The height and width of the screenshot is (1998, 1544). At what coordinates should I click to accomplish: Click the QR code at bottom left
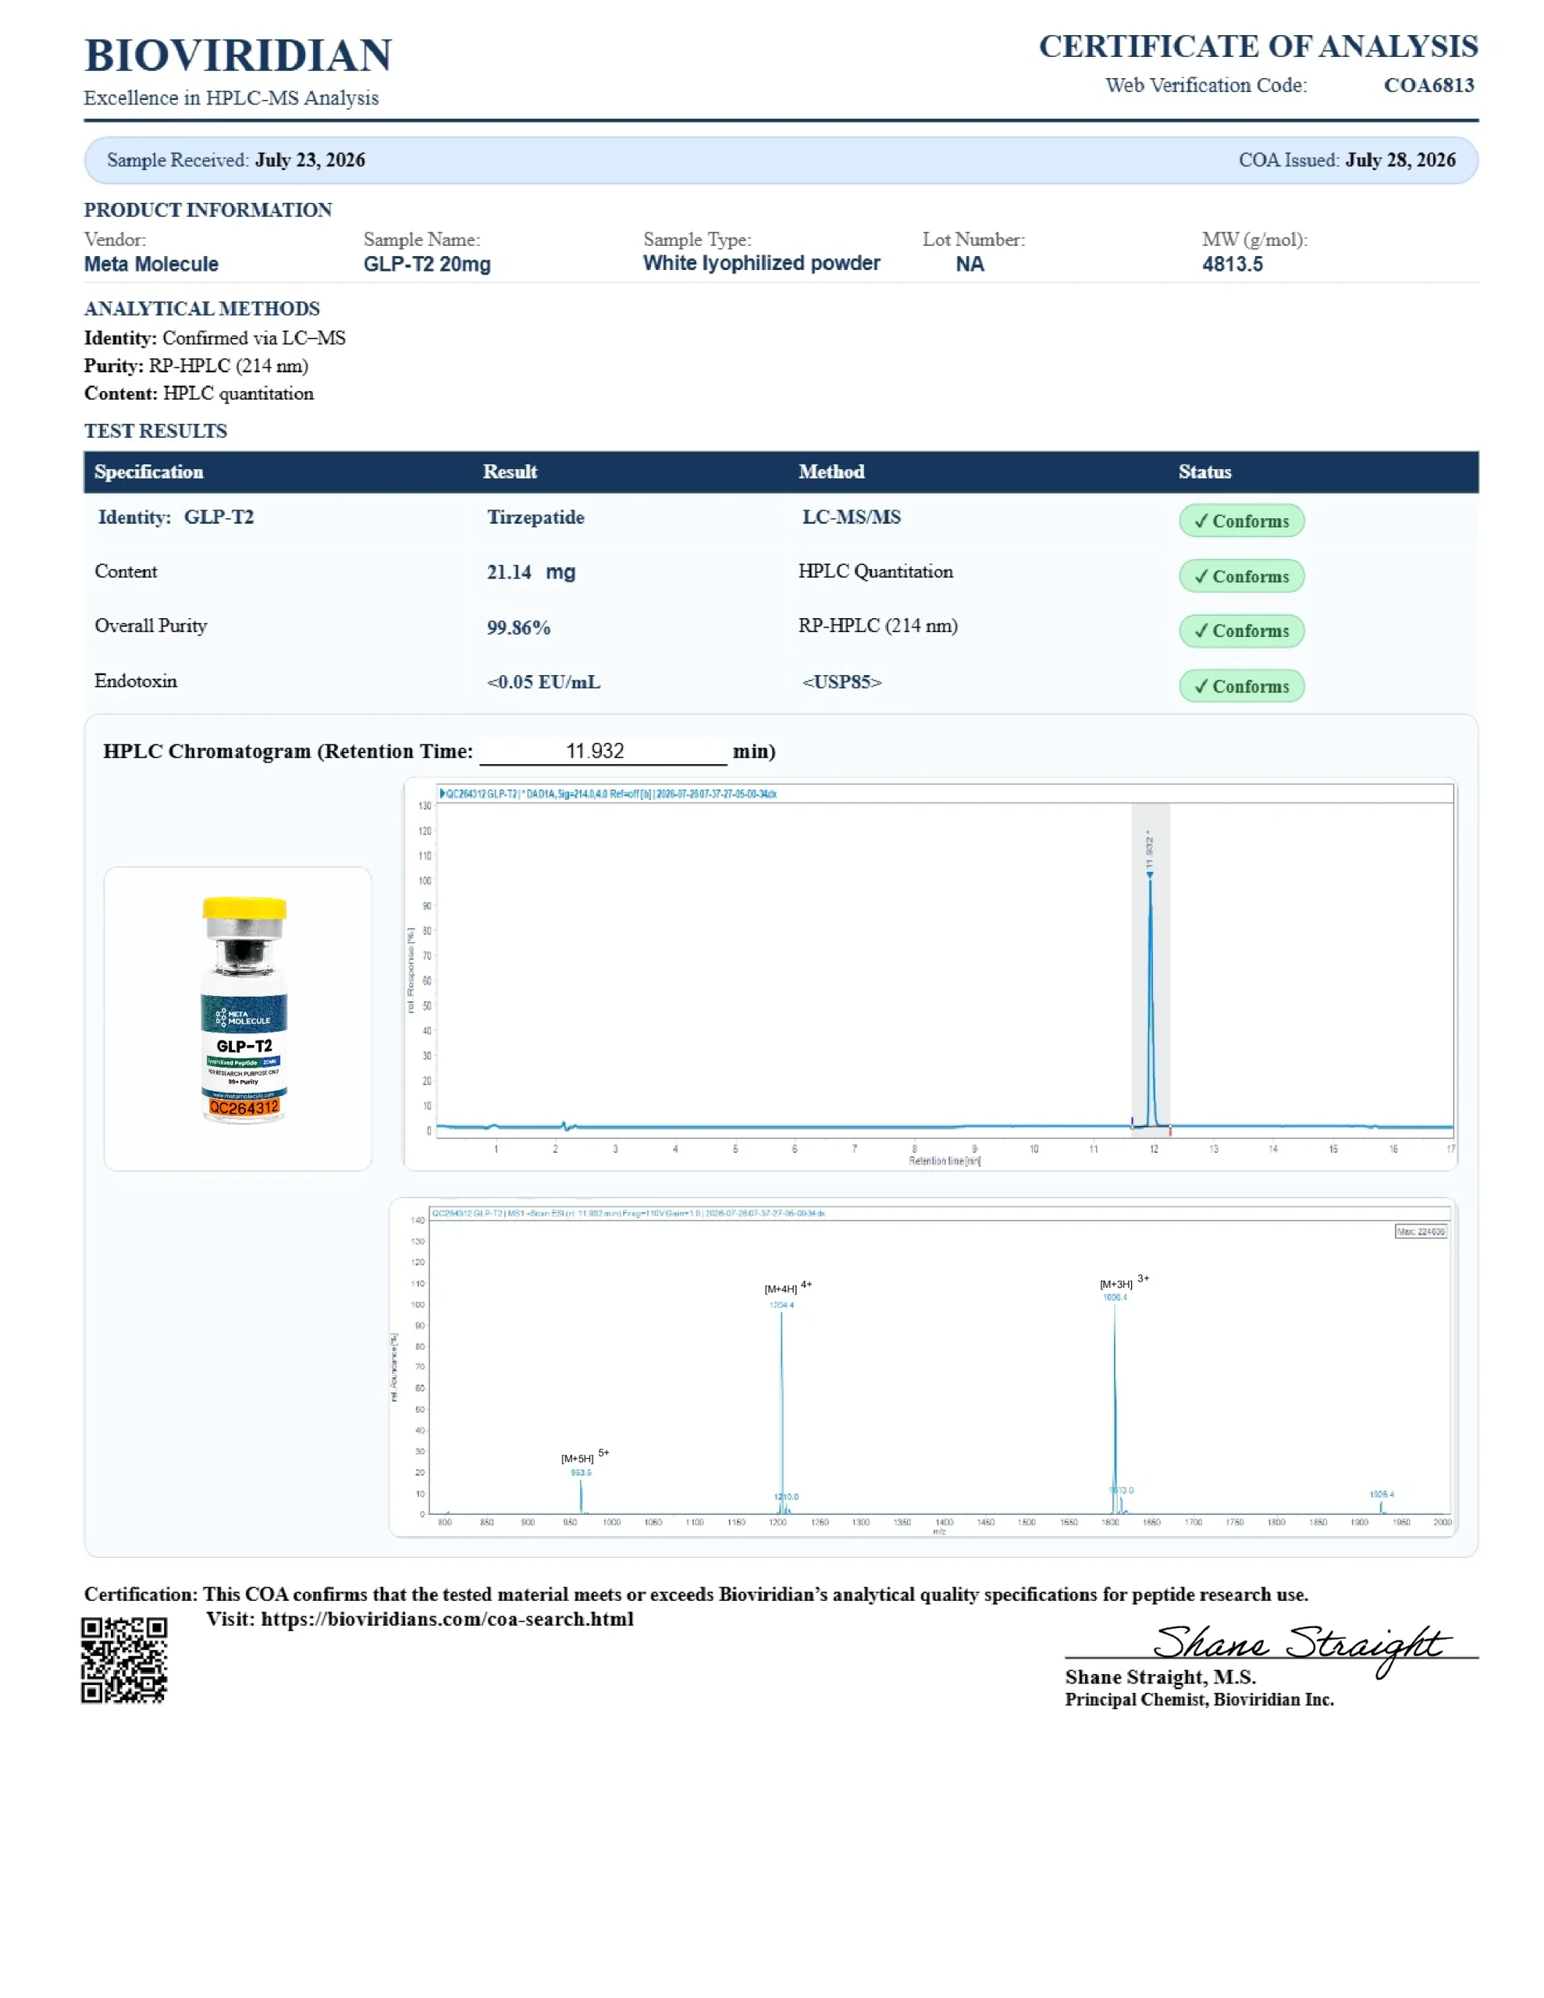[x=124, y=1660]
